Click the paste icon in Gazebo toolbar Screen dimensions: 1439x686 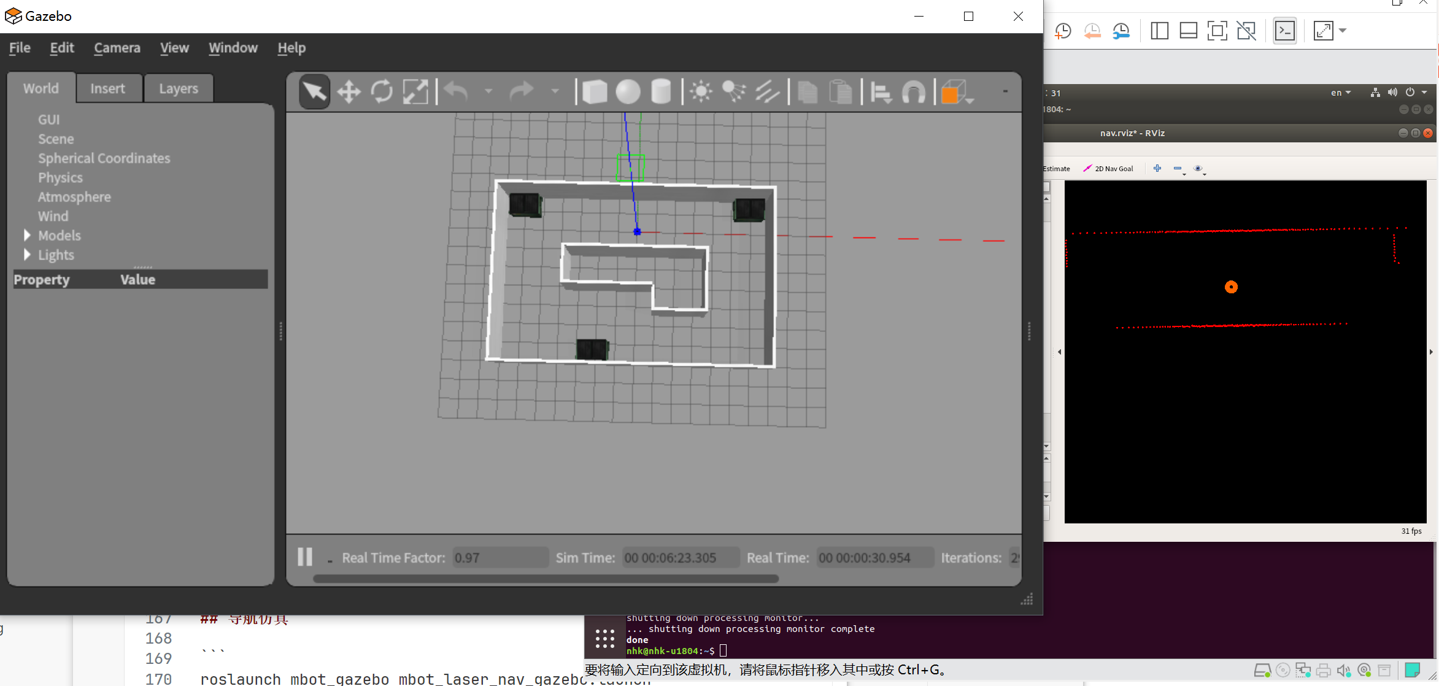(841, 92)
